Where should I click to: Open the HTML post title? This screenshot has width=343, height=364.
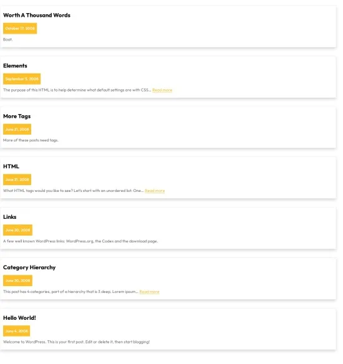click(x=11, y=166)
